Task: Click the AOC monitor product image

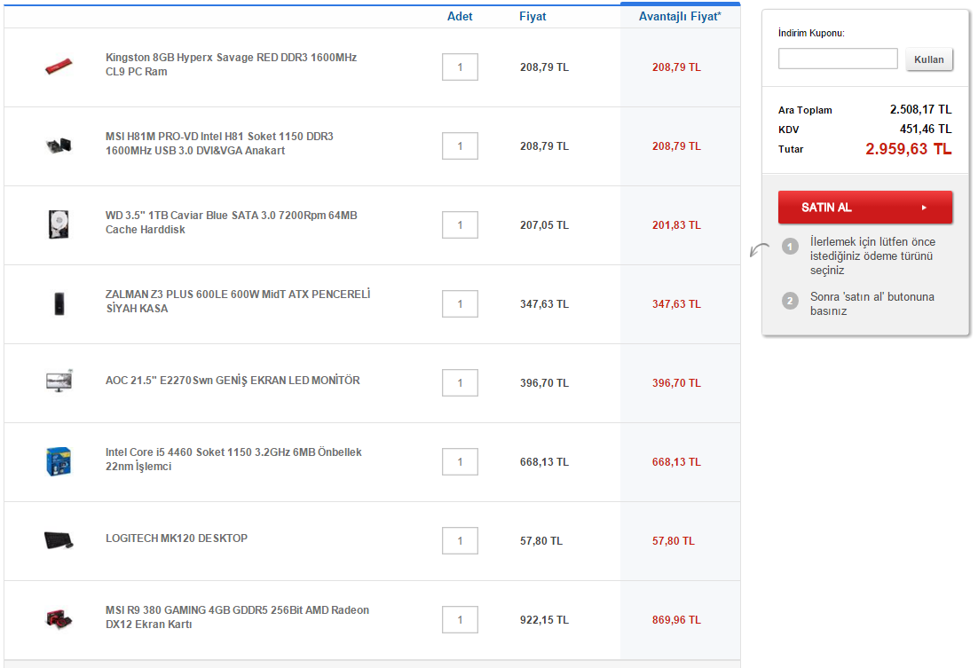Action: [x=58, y=381]
